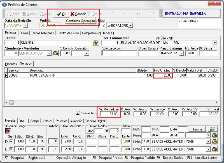This screenshot has width=224, height=163.
Task: Click the eye icon in Receita
Action: pos(8,131)
